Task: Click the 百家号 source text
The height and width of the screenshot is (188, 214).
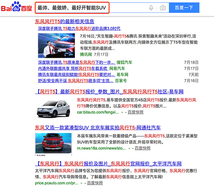Action: coord(121,81)
